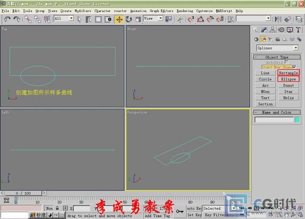The height and width of the screenshot is (219, 305).
Task: Click the Circle spline button
Action: (265, 79)
